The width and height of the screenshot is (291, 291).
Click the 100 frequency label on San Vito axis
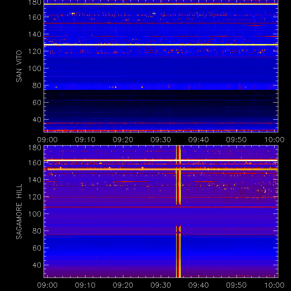pyautogui.click(x=35, y=68)
